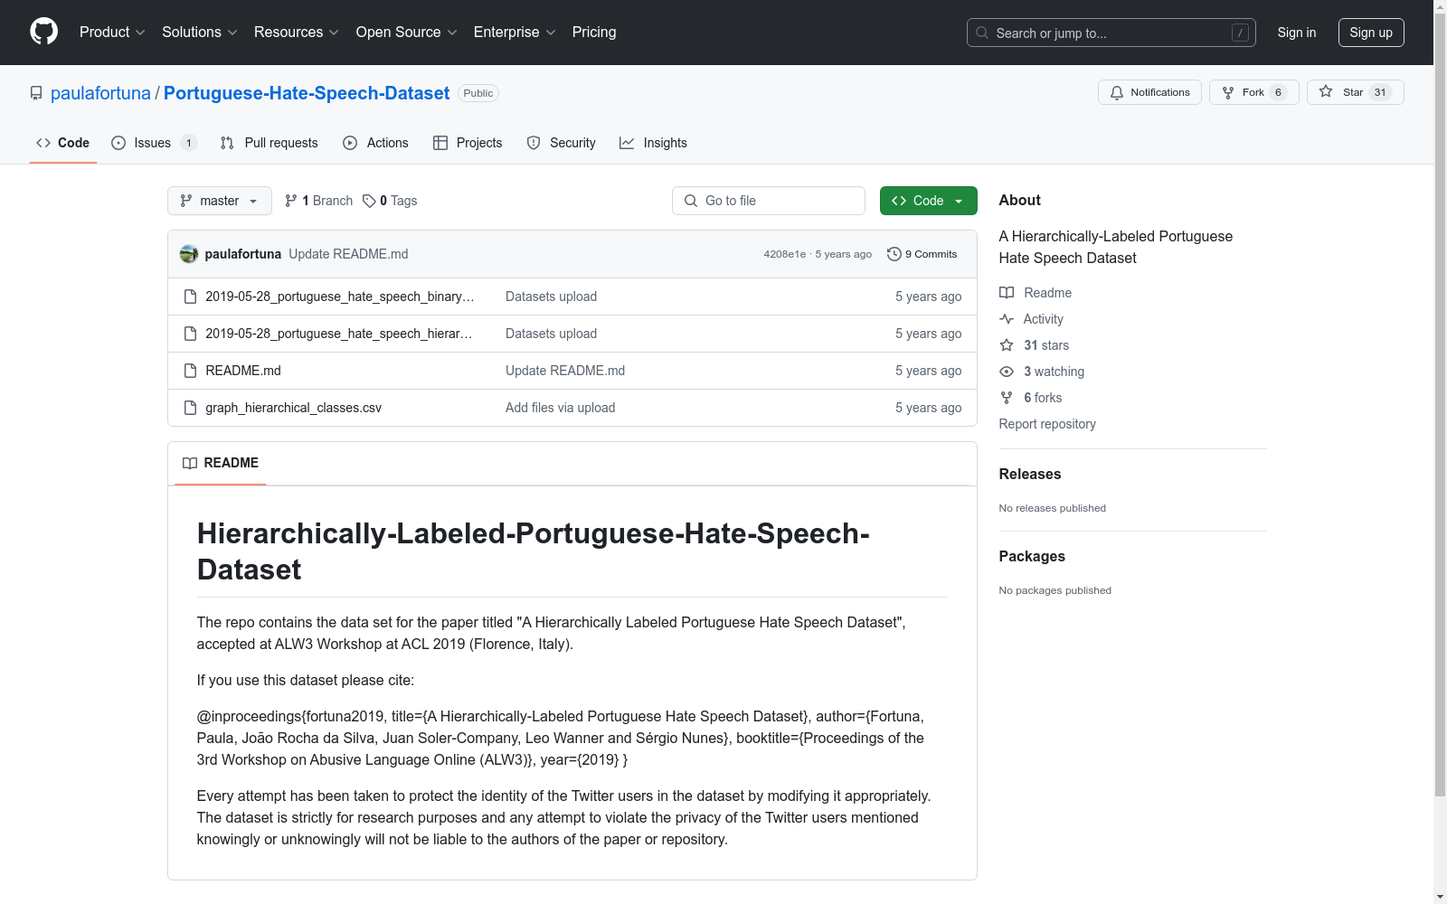Click file icon for the portuguese_hate_speech_hierar file
The image size is (1447, 904).
tap(190, 334)
